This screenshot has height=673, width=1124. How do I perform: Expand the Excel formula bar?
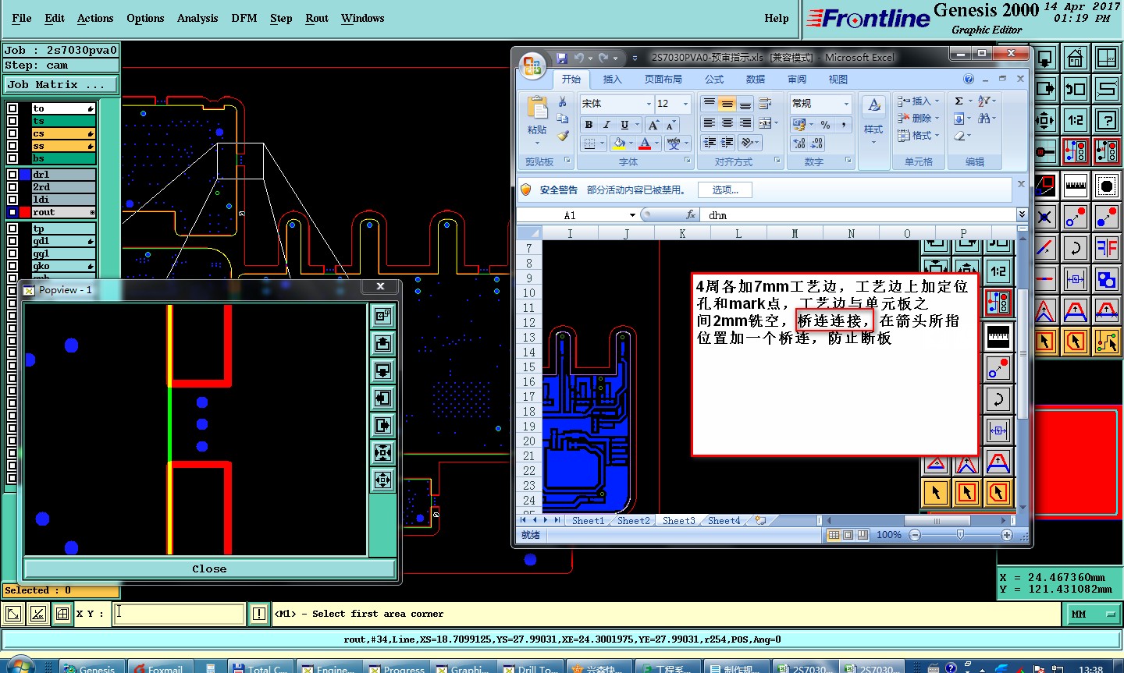(x=1022, y=214)
